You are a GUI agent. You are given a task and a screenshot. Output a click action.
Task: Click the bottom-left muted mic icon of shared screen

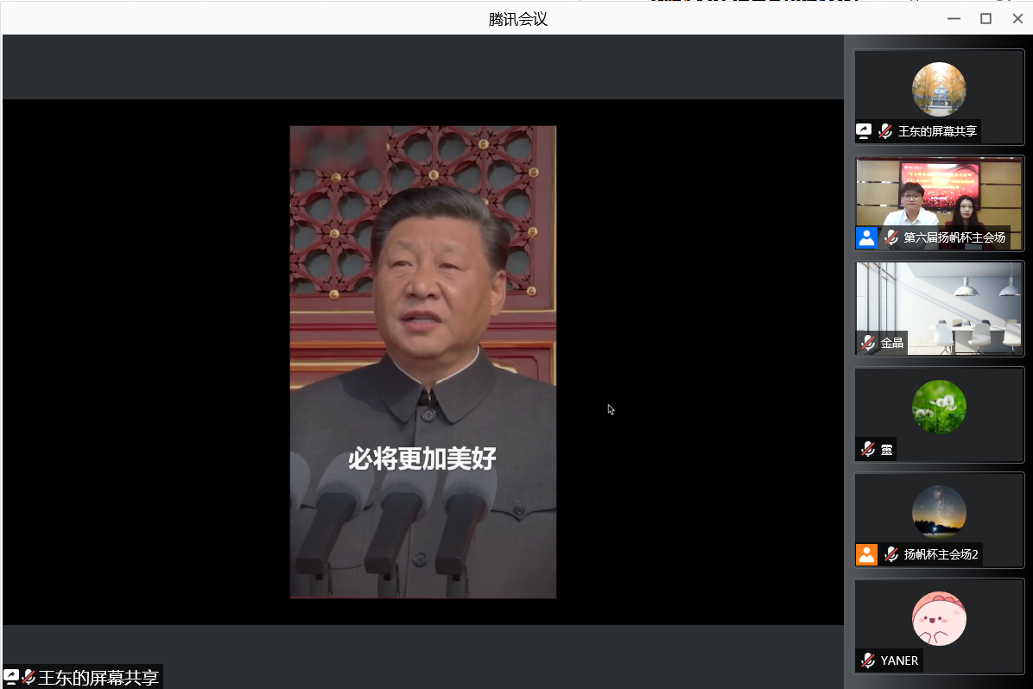pos(29,677)
